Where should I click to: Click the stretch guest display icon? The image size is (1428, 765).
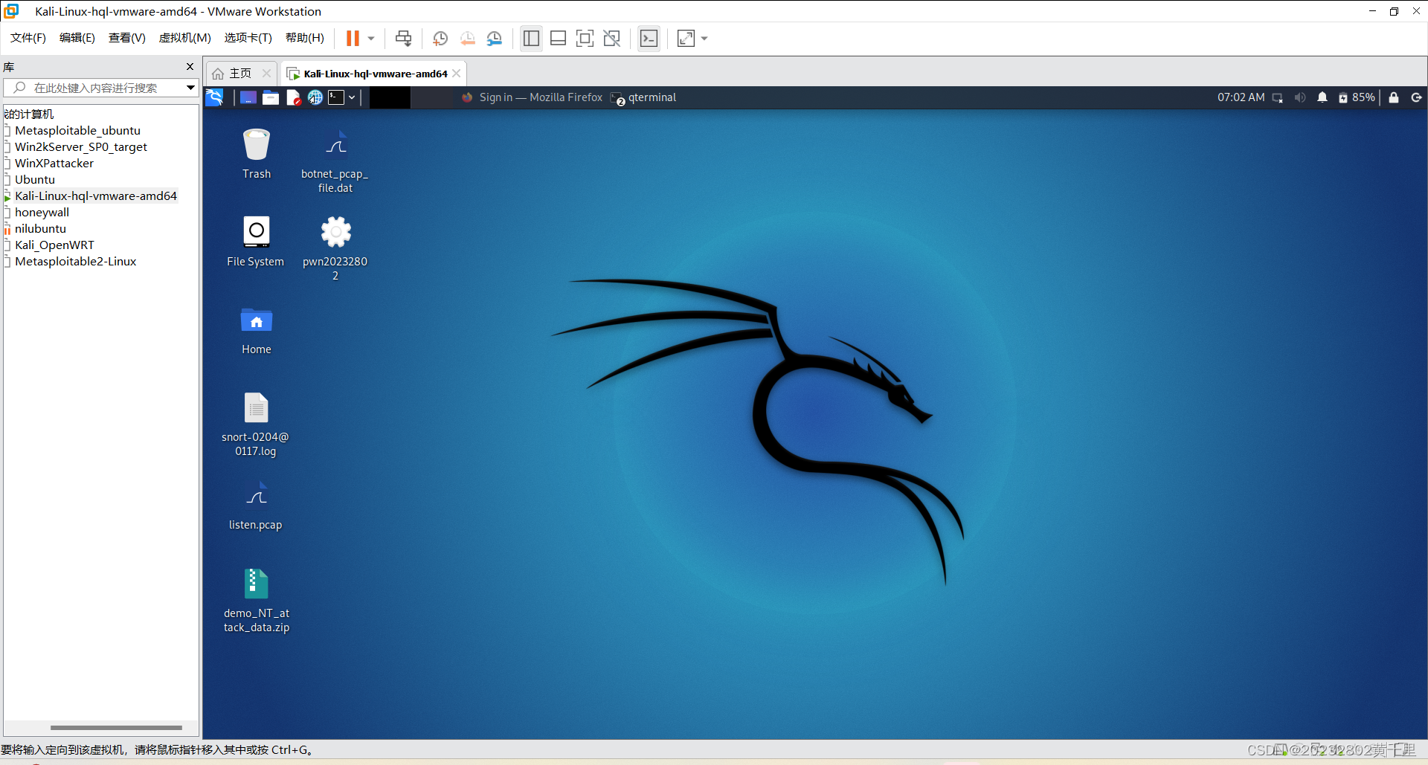tap(686, 38)
